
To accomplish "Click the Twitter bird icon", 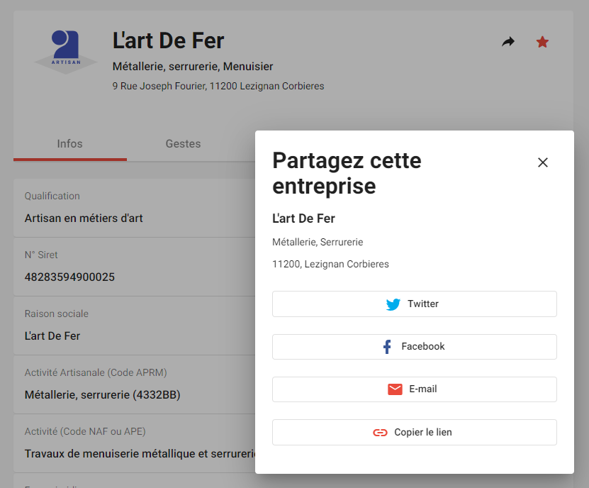I will point(393,304).
